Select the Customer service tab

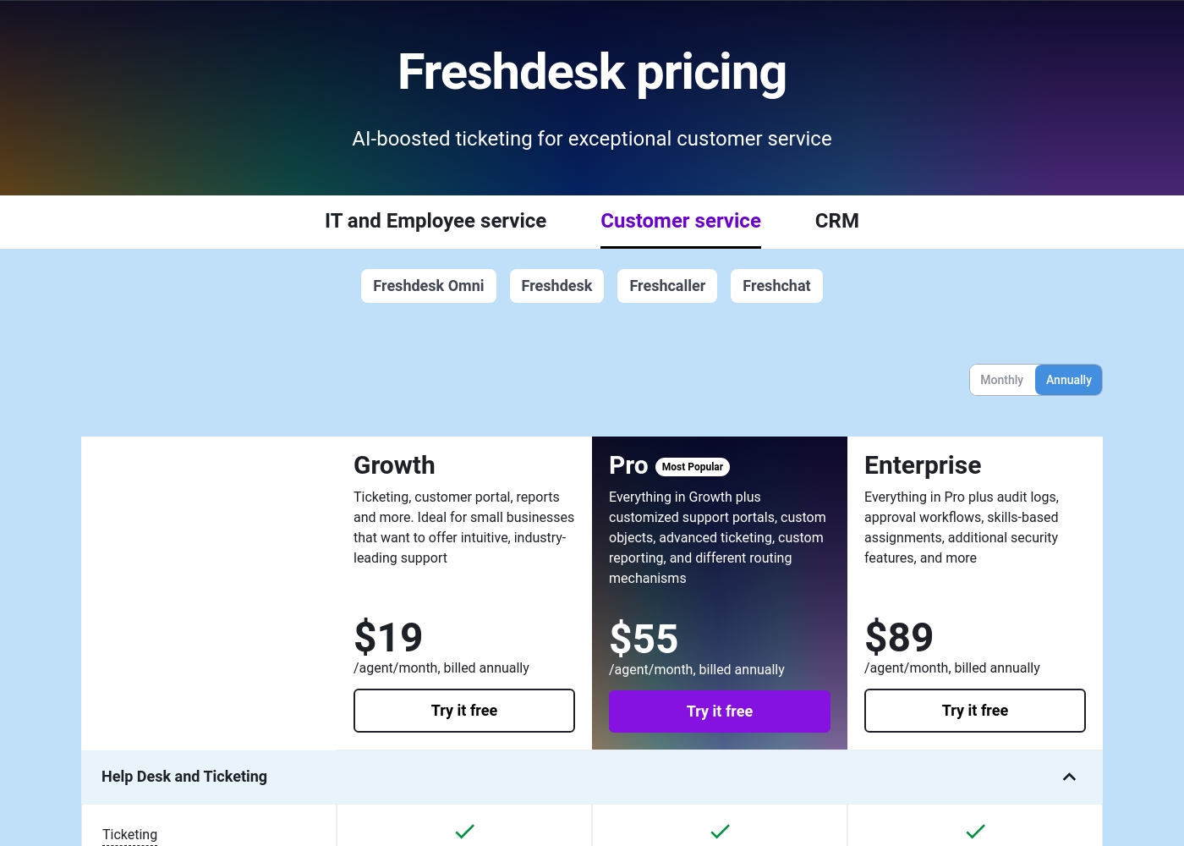coord(681,221)
